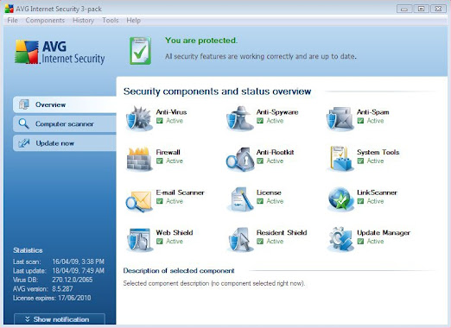
Task: Click the Anti-Spam envelope icon
Action: pos(340,119)
